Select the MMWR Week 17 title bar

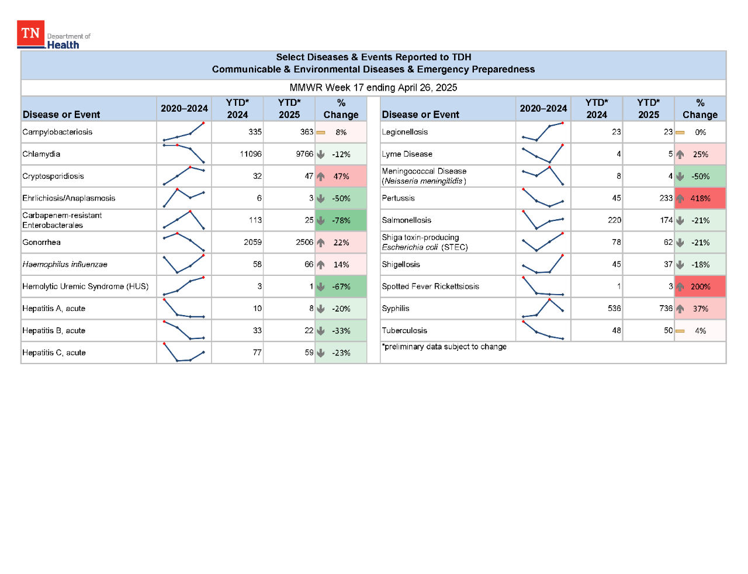click(x=373, y=88)
